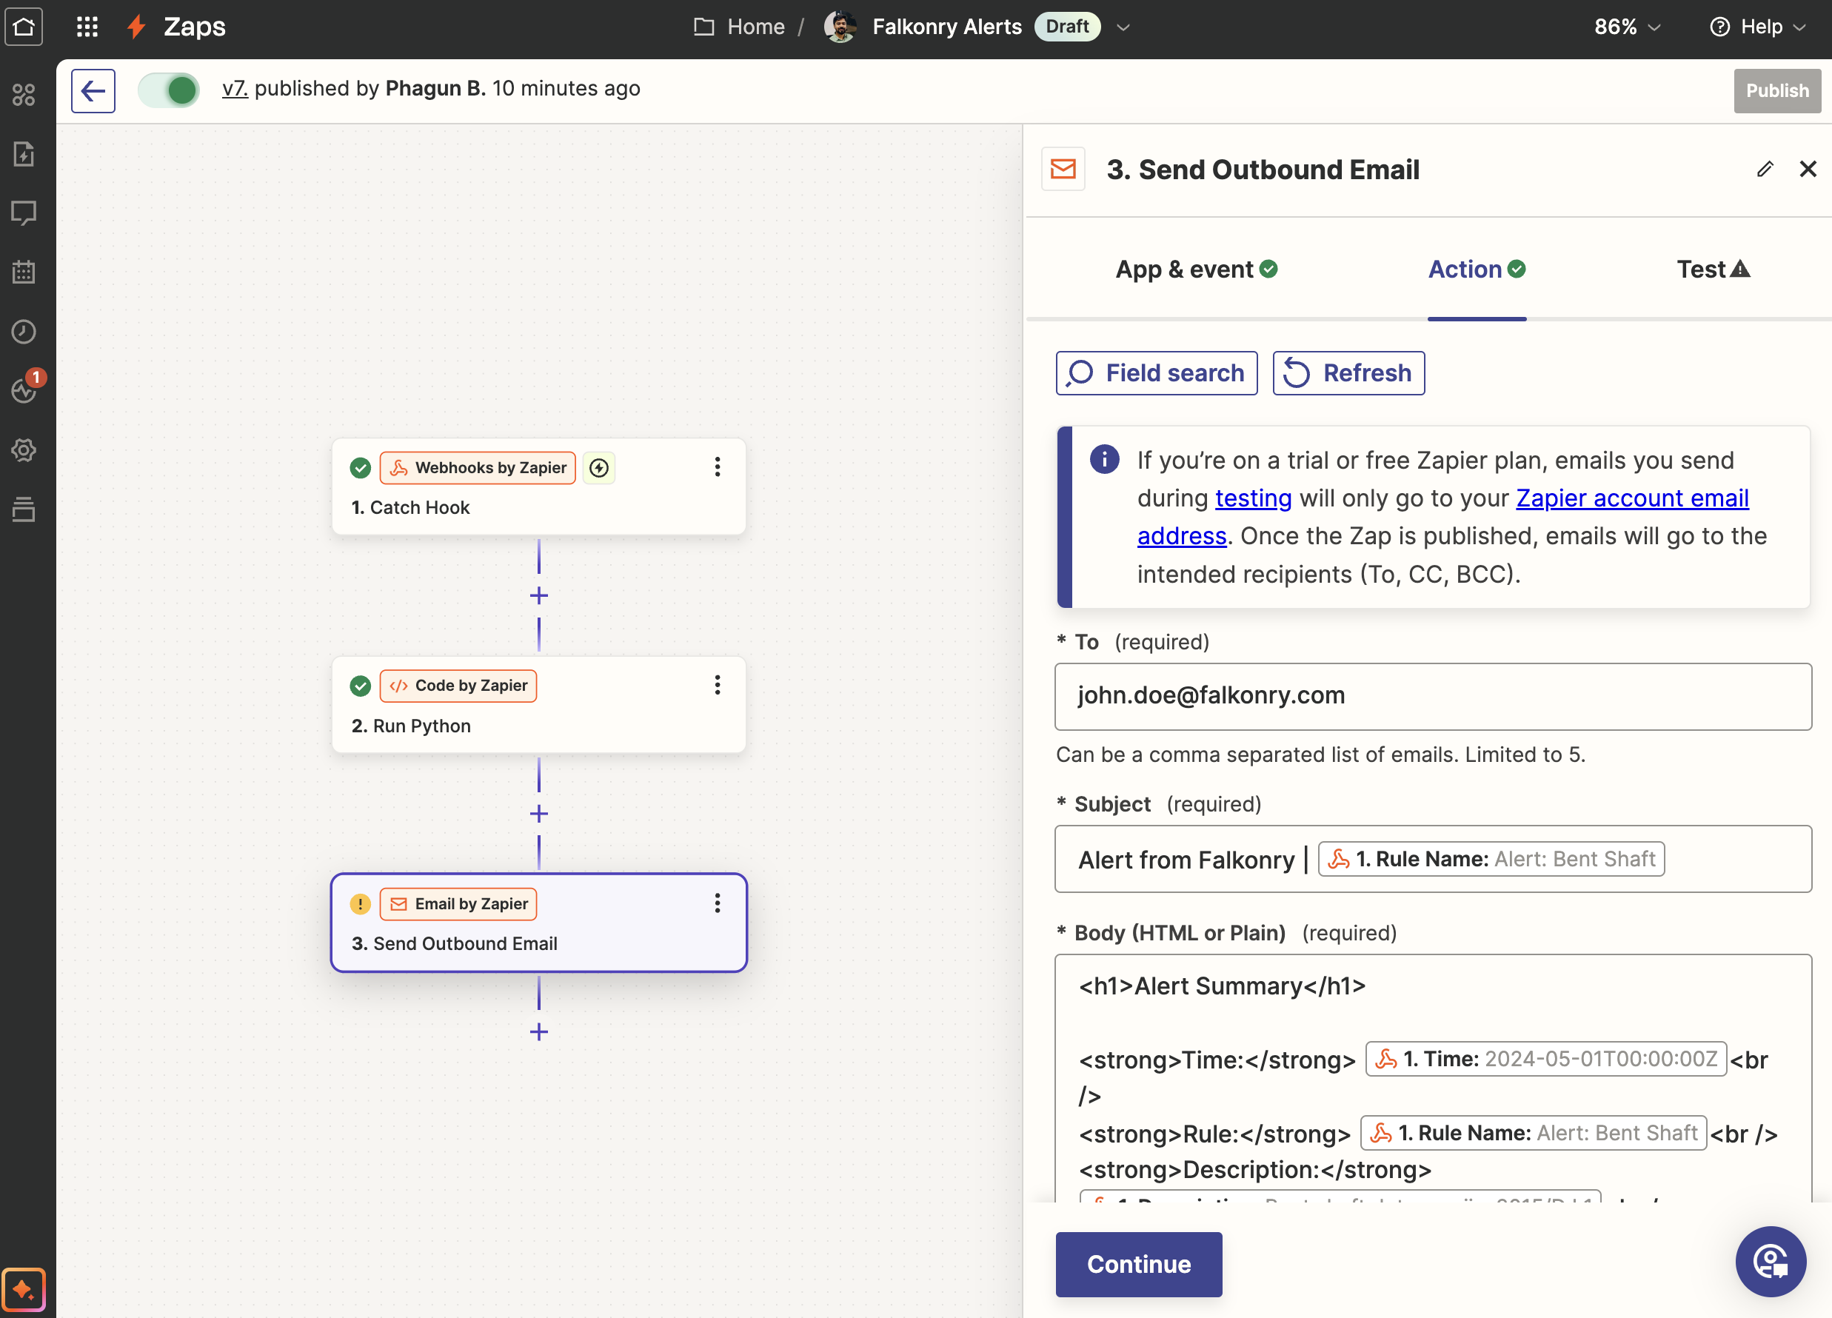Click the instant trigger bolt icon on Catch Hook
Screen dimensions: 1832x1318
(598, 468)
